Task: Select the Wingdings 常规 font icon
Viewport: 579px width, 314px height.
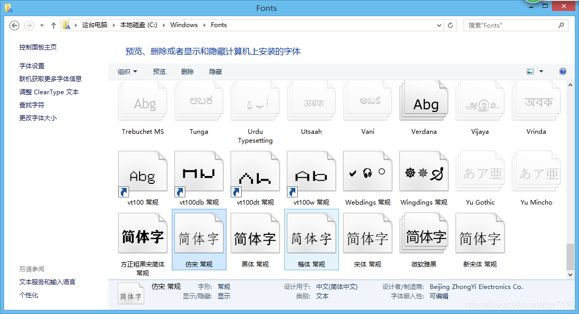Action: (424, 171)
